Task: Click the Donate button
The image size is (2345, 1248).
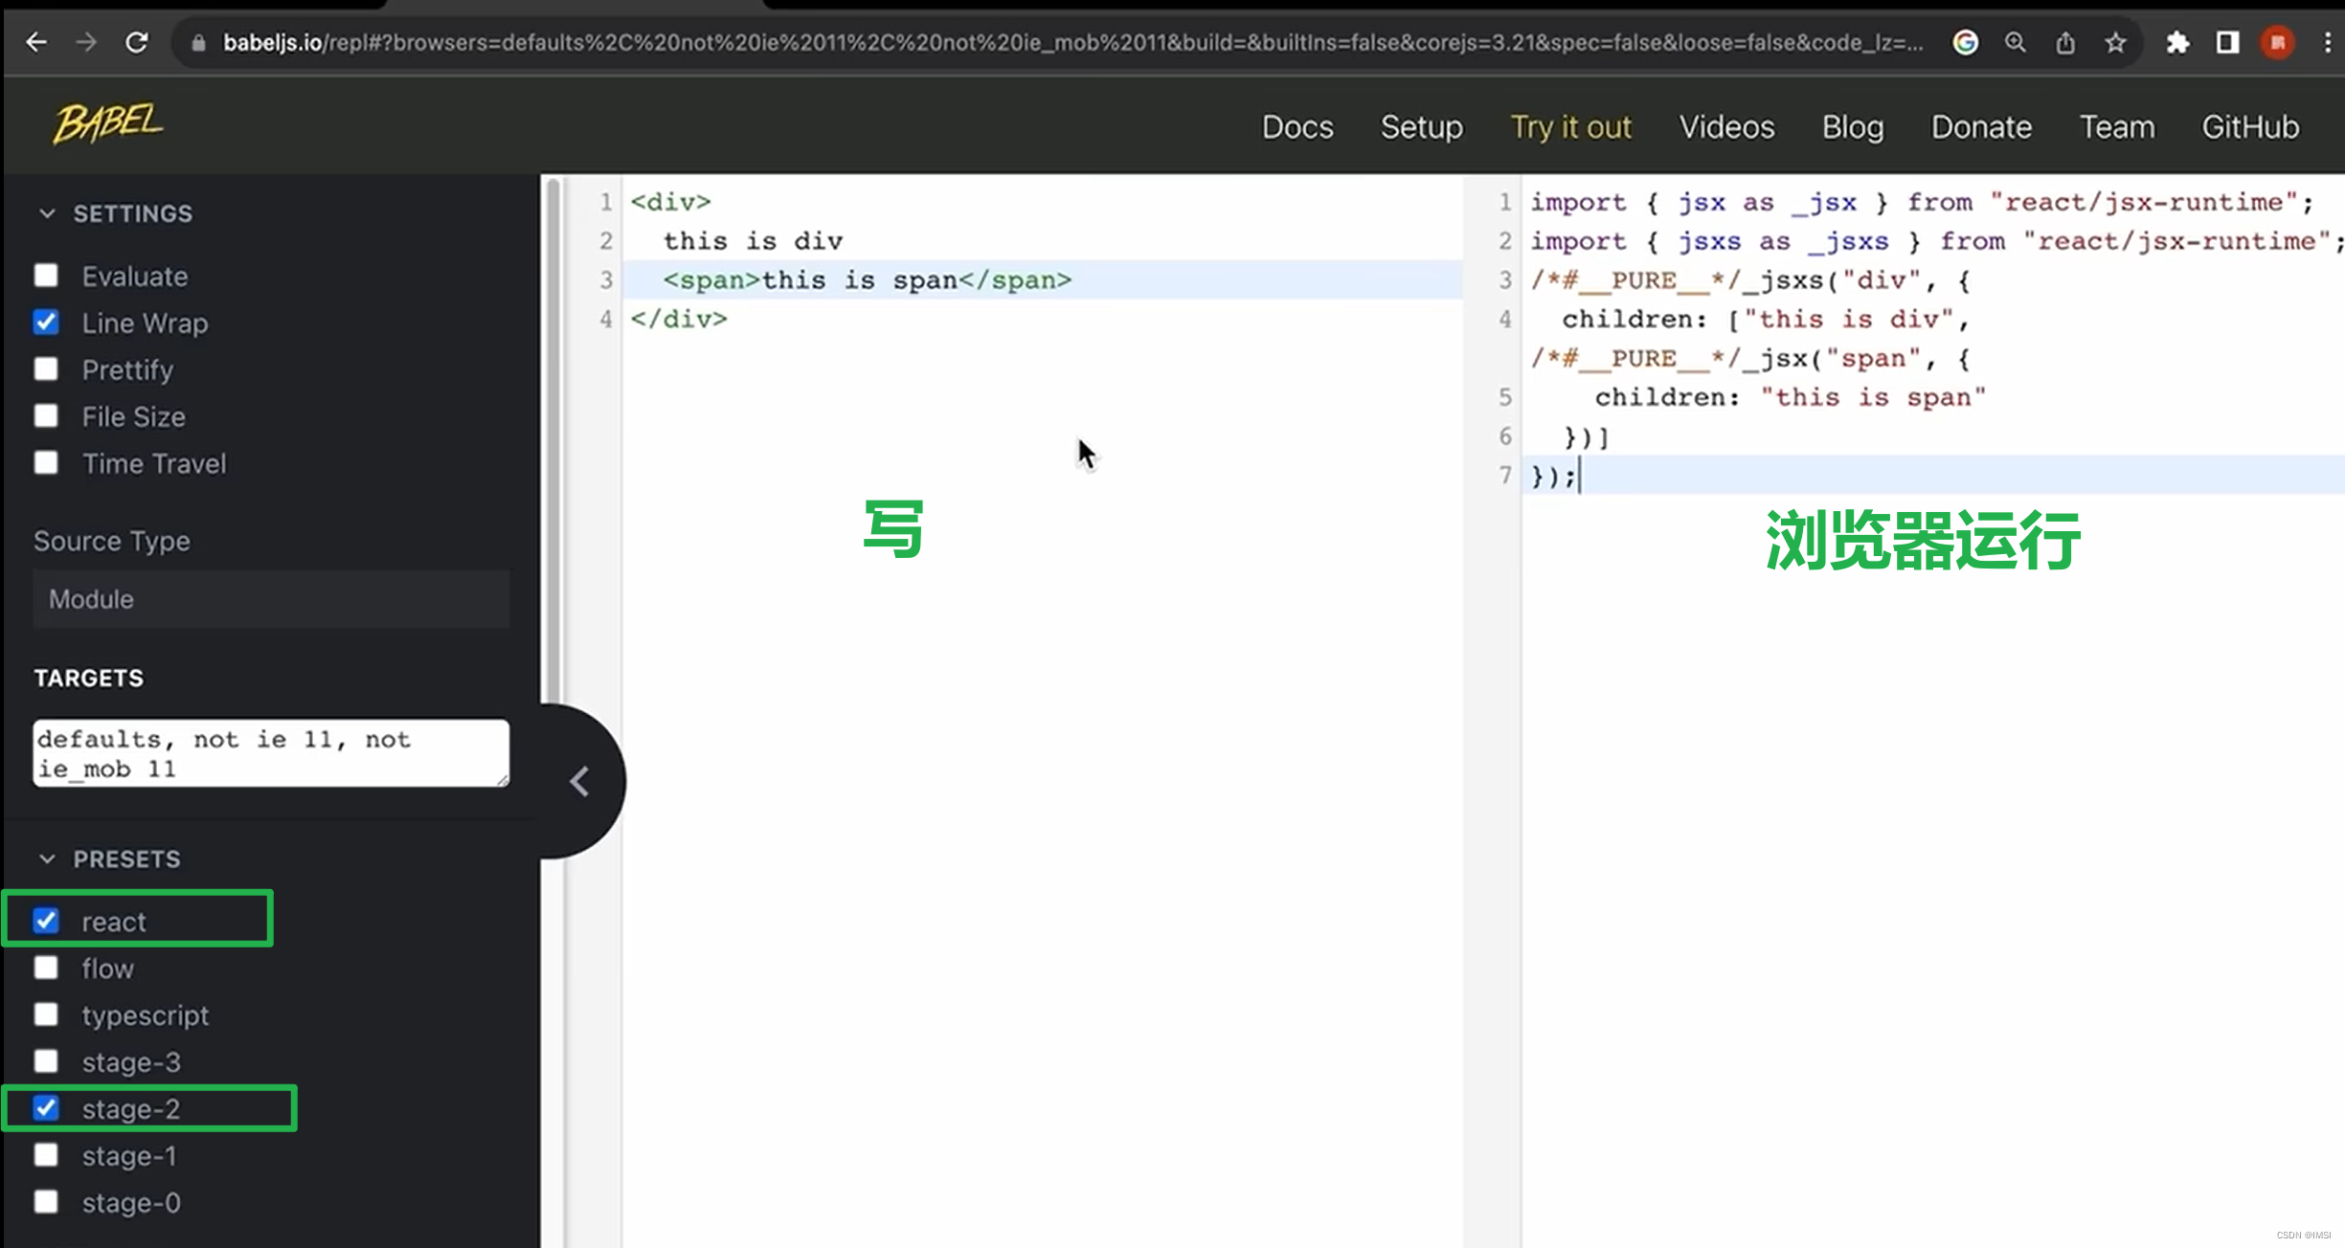Action: pos(1982,125)
